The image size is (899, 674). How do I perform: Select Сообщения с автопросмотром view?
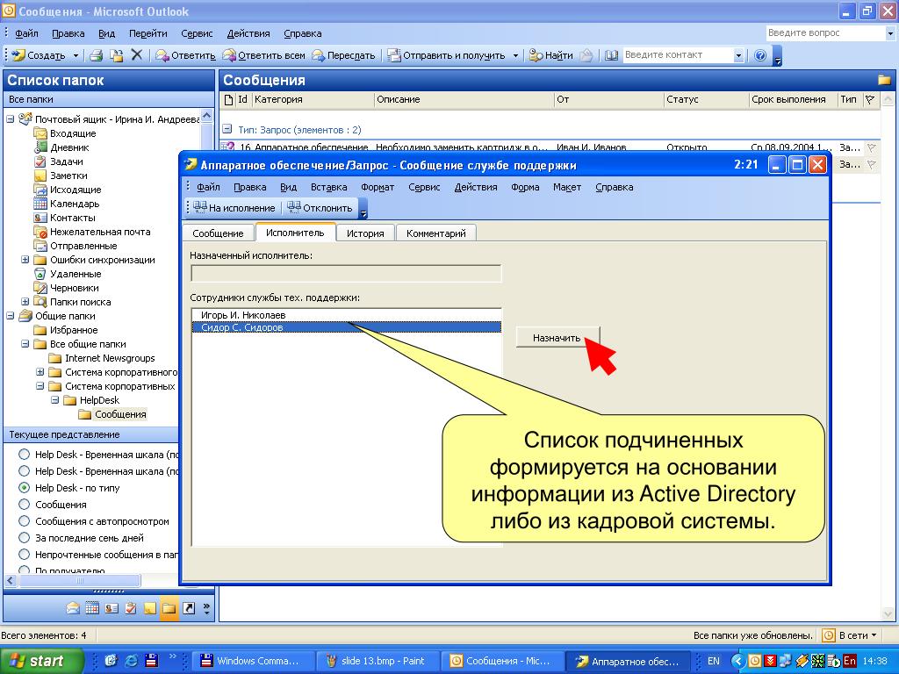click(x=24, y=521)
